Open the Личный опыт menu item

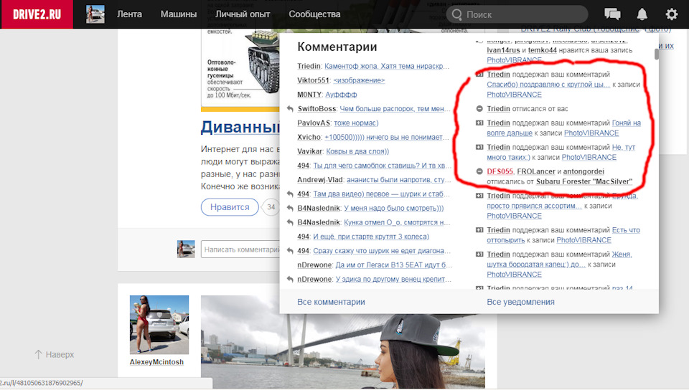[243, 14]
